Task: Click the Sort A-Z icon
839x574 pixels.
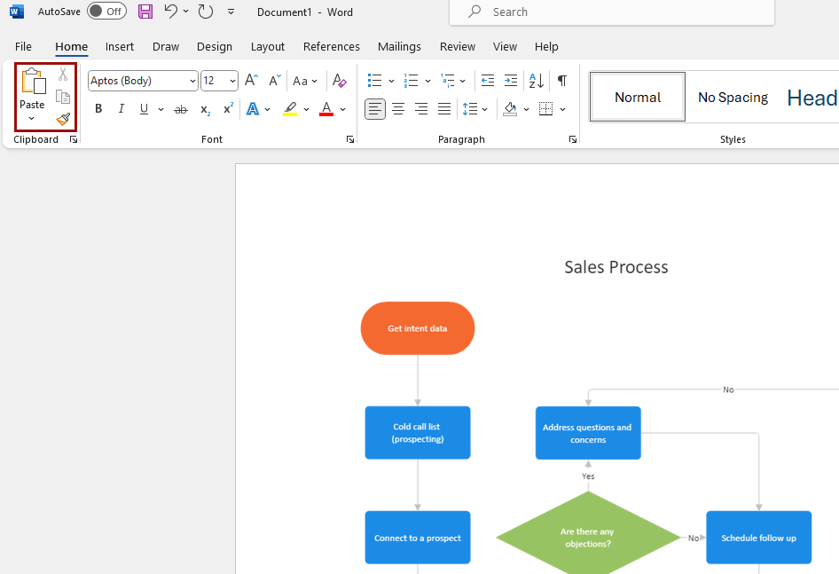Action: point(537,81)
